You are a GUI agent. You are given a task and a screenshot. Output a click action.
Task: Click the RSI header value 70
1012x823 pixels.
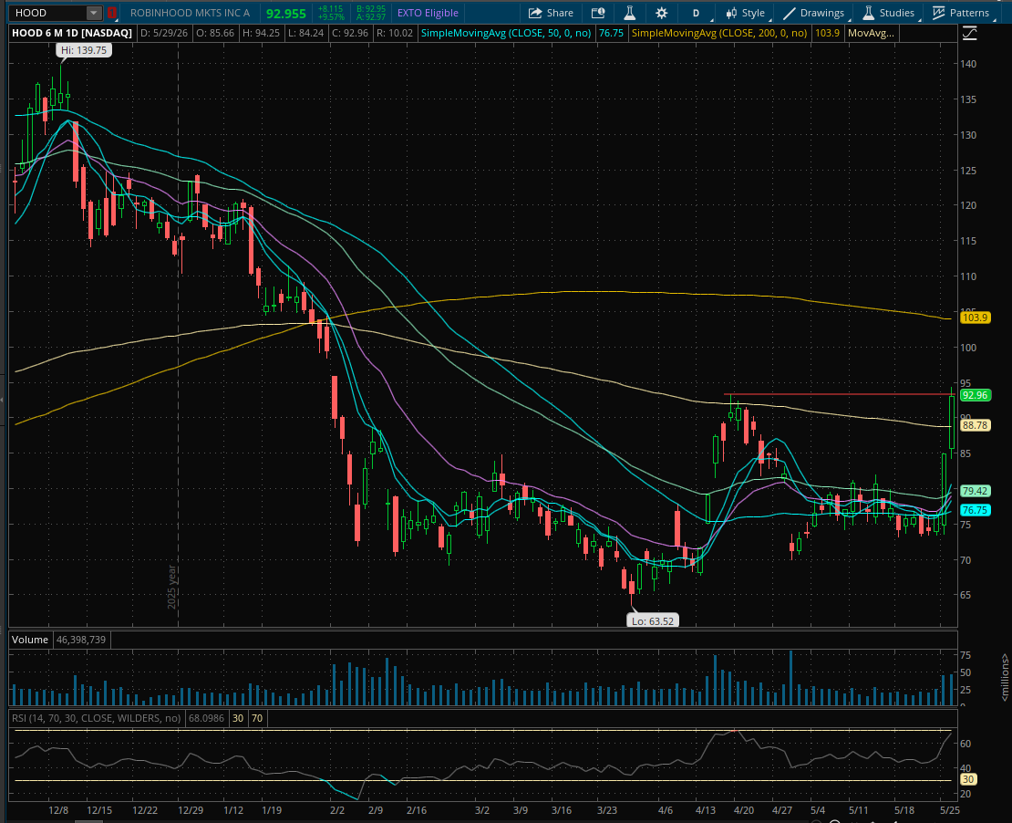(257, 718)
